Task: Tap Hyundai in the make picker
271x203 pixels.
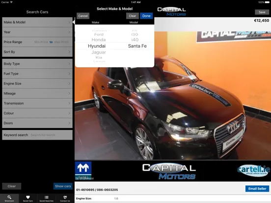Action: click(97, 46)
